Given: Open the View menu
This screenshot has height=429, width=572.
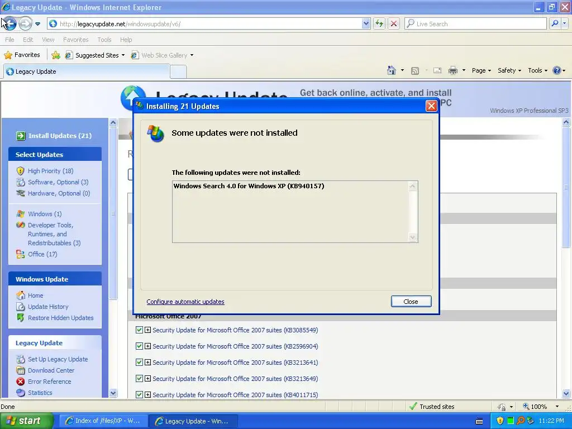Looking at the screenshot, I should pyautogui.click(x=48, y=40).
